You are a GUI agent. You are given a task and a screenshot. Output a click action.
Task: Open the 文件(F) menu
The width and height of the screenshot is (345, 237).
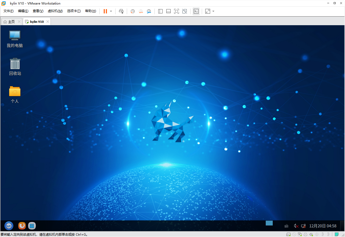pyautogui.click(x=9, y=11)
